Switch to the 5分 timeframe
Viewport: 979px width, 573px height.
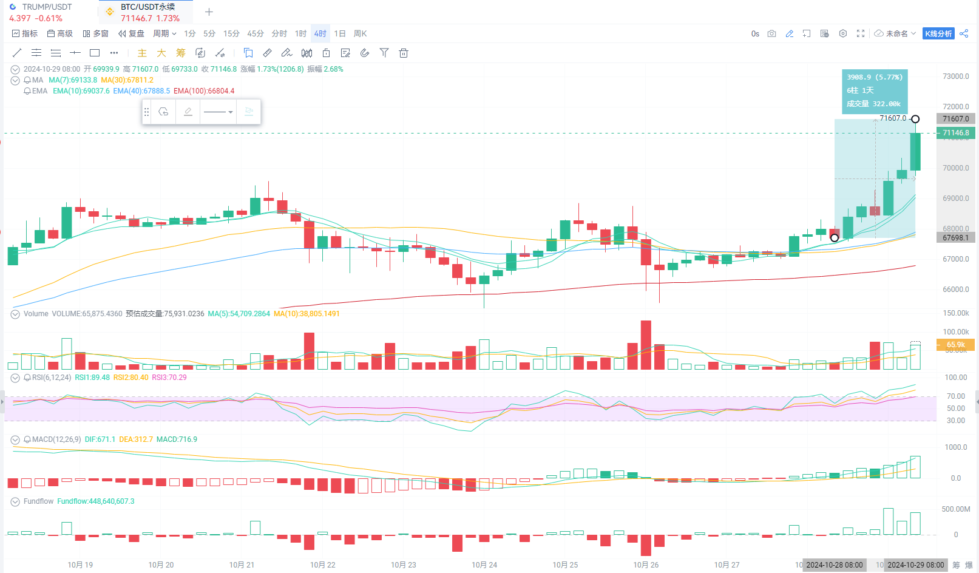pos(209,33)
